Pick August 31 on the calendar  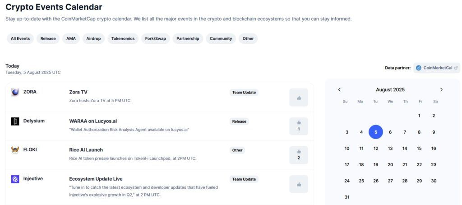click(346, 197)
